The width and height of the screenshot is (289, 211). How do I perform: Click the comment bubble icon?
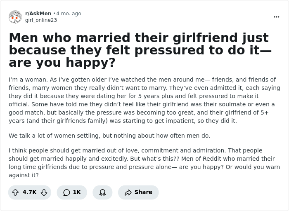click(66, 192)
